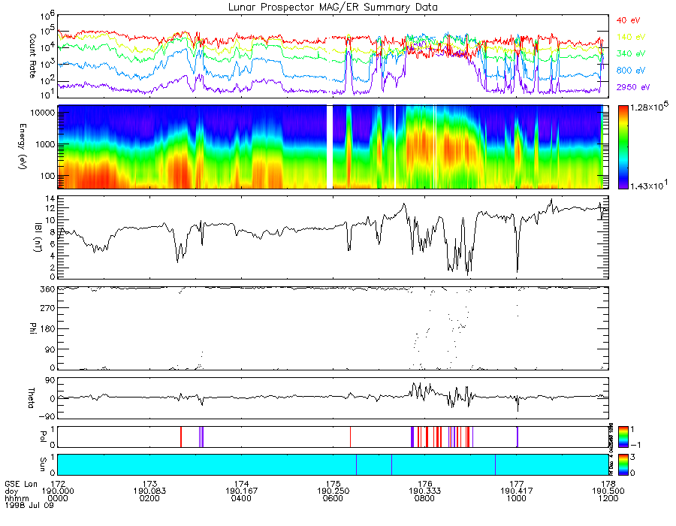This screenshot has height=526, width=676.
Task: Click the '270' tick on Phi axis
Action: pos(48,308)
